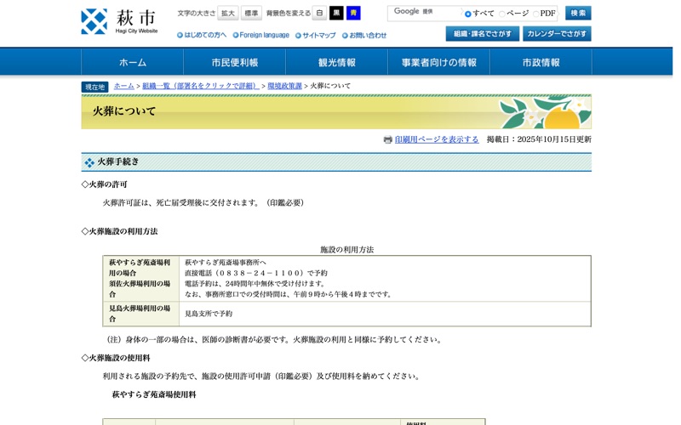681x425 pixels.
Task: Click the 掲載日 update date text
Action: point(539,139)
